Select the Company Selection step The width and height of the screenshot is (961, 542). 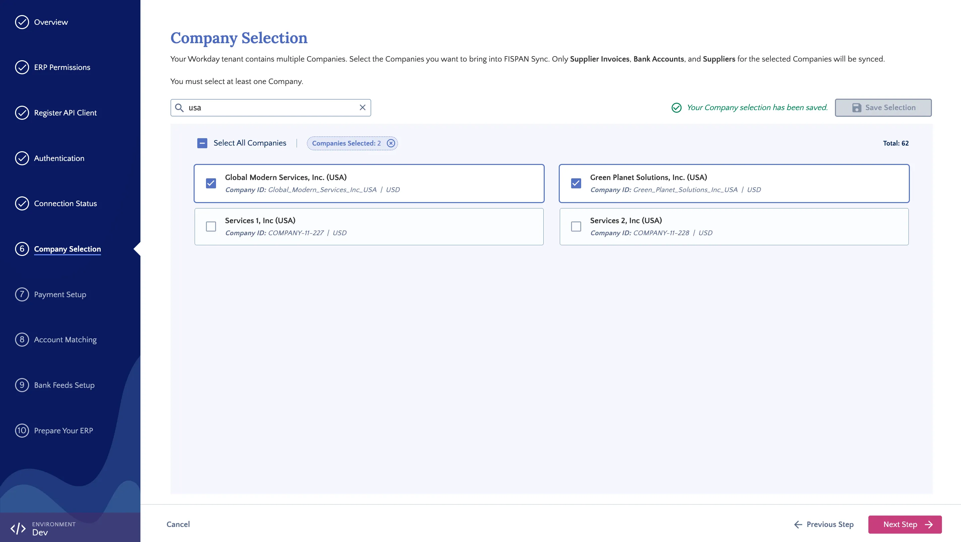[x=68, y=249]
